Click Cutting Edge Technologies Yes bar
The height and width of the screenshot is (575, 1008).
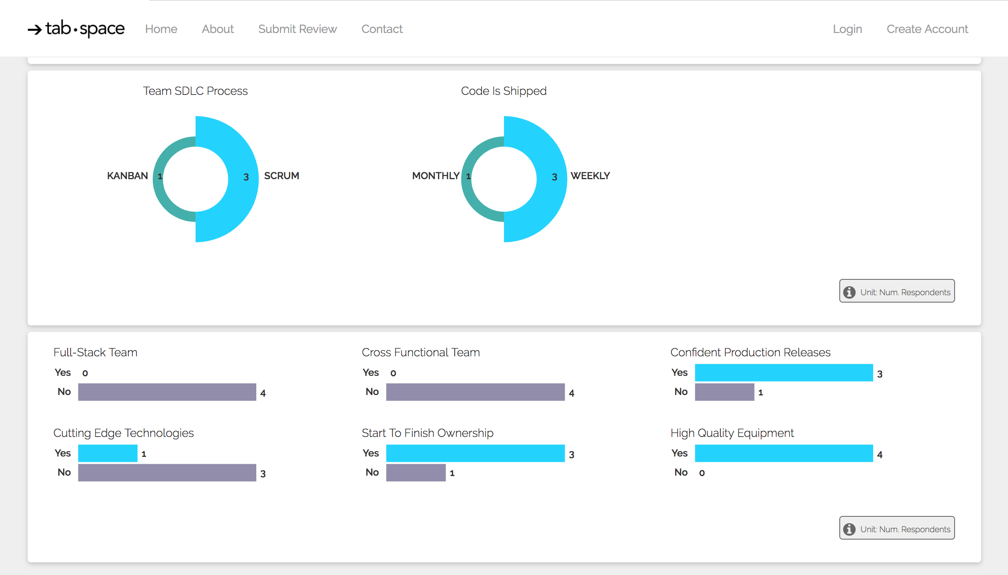(x=108, y=453)
